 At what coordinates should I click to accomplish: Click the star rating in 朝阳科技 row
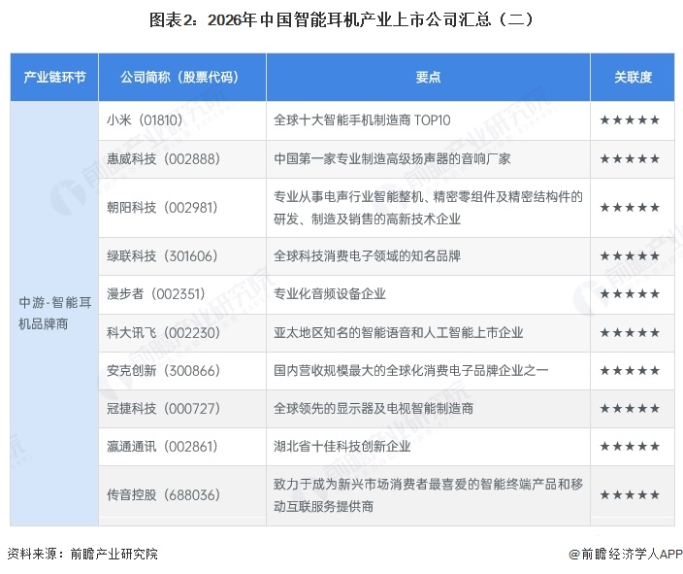[x=630, y=208]
